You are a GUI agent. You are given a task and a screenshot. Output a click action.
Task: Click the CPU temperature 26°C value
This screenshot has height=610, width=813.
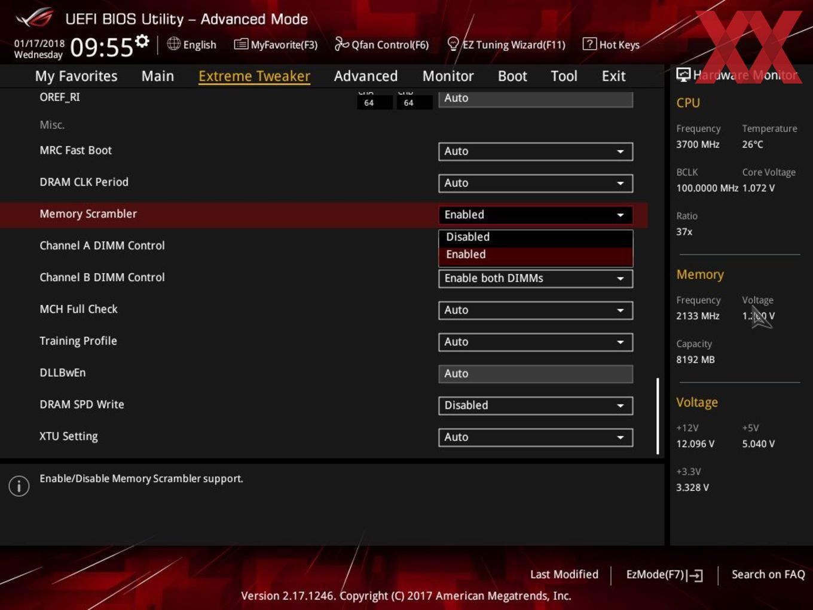tap(753, 144)
